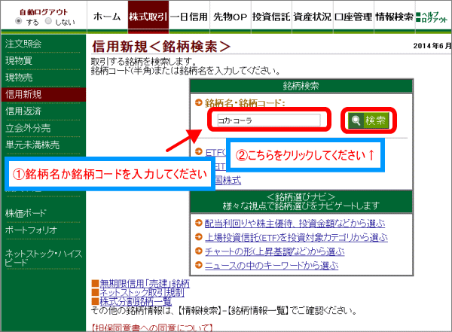The width and height of the screenshot is (452, 332).
Task: Select 信用新規 in sidebar
Action: [x=43, y=94]
